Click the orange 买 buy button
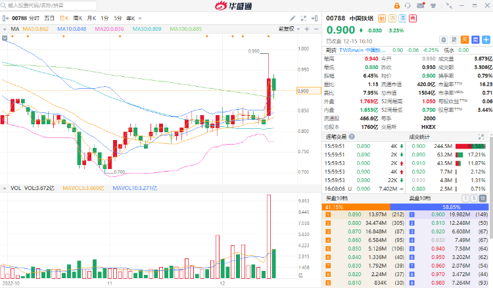493x288 pixels. (465, 40)
